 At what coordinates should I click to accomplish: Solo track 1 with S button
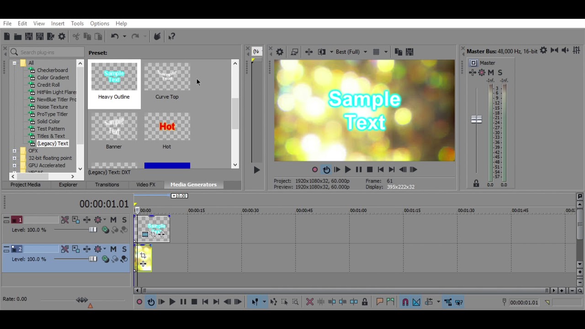coord(124,220)
